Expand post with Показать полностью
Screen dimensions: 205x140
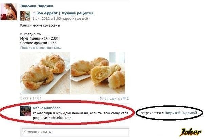[41, 48]
